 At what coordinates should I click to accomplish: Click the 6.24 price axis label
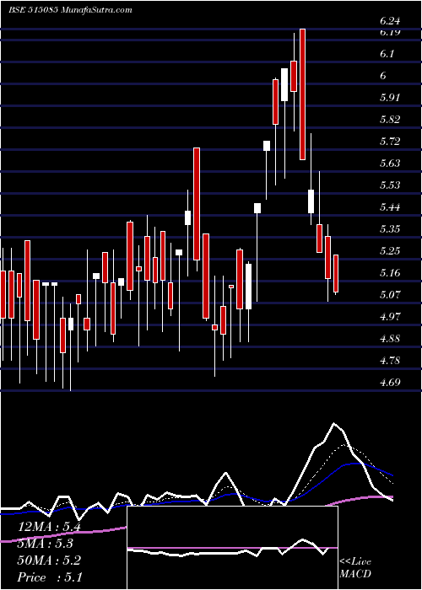tap(390, 22)
